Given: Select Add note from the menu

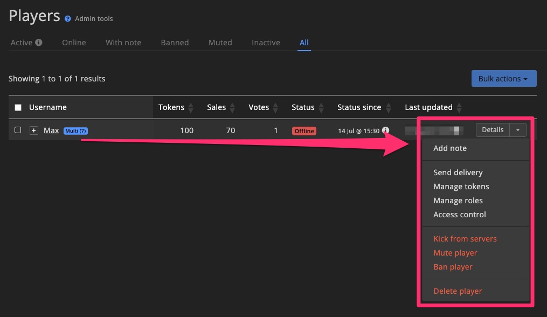Looking at the screenshot, I should coord(450,148).
